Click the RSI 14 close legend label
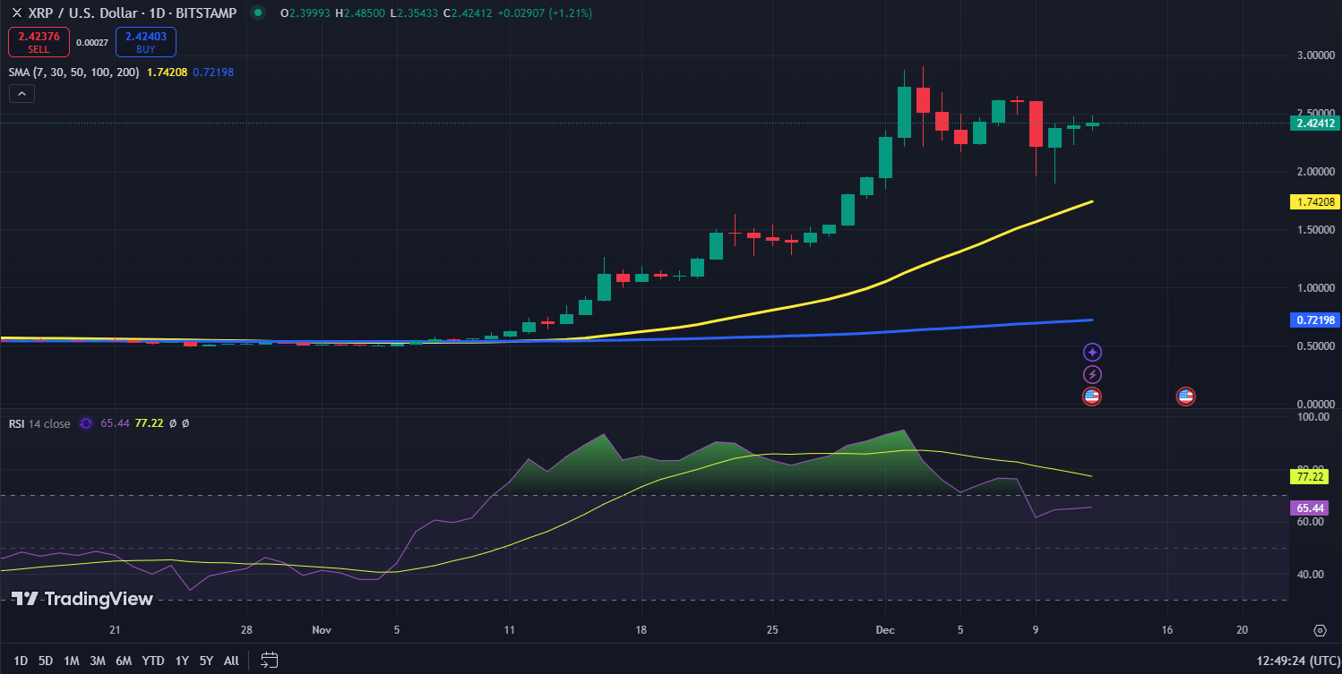Image resolution: width=1342 pixels, height=674 pixels. [39, 423]
